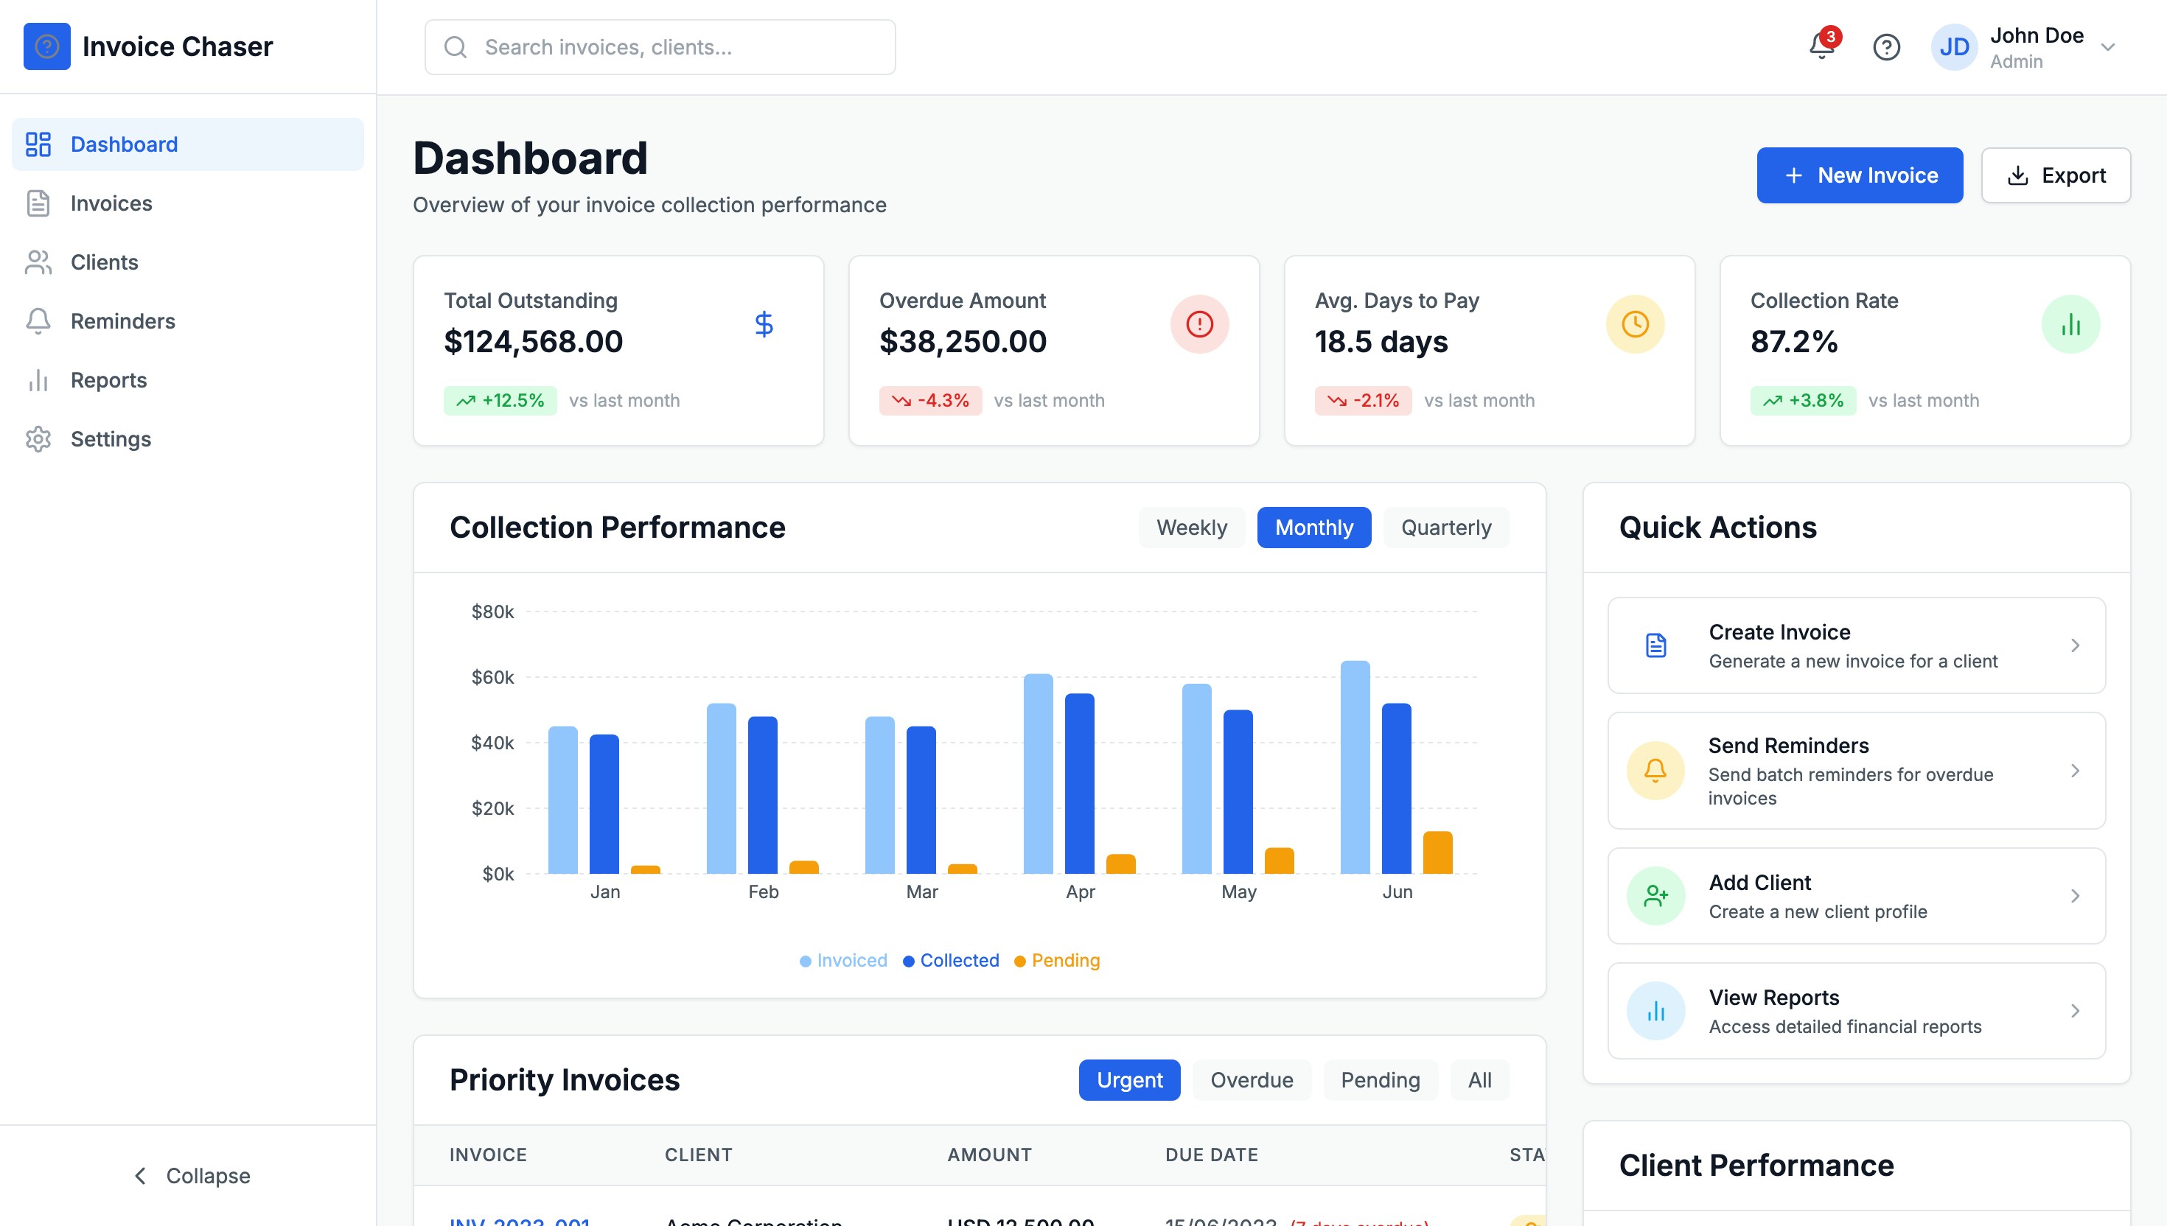Viewport: 2167px width, 1226px height.
Task: Select the Clients icon in sidebar
Action: [x=38, y=262]
